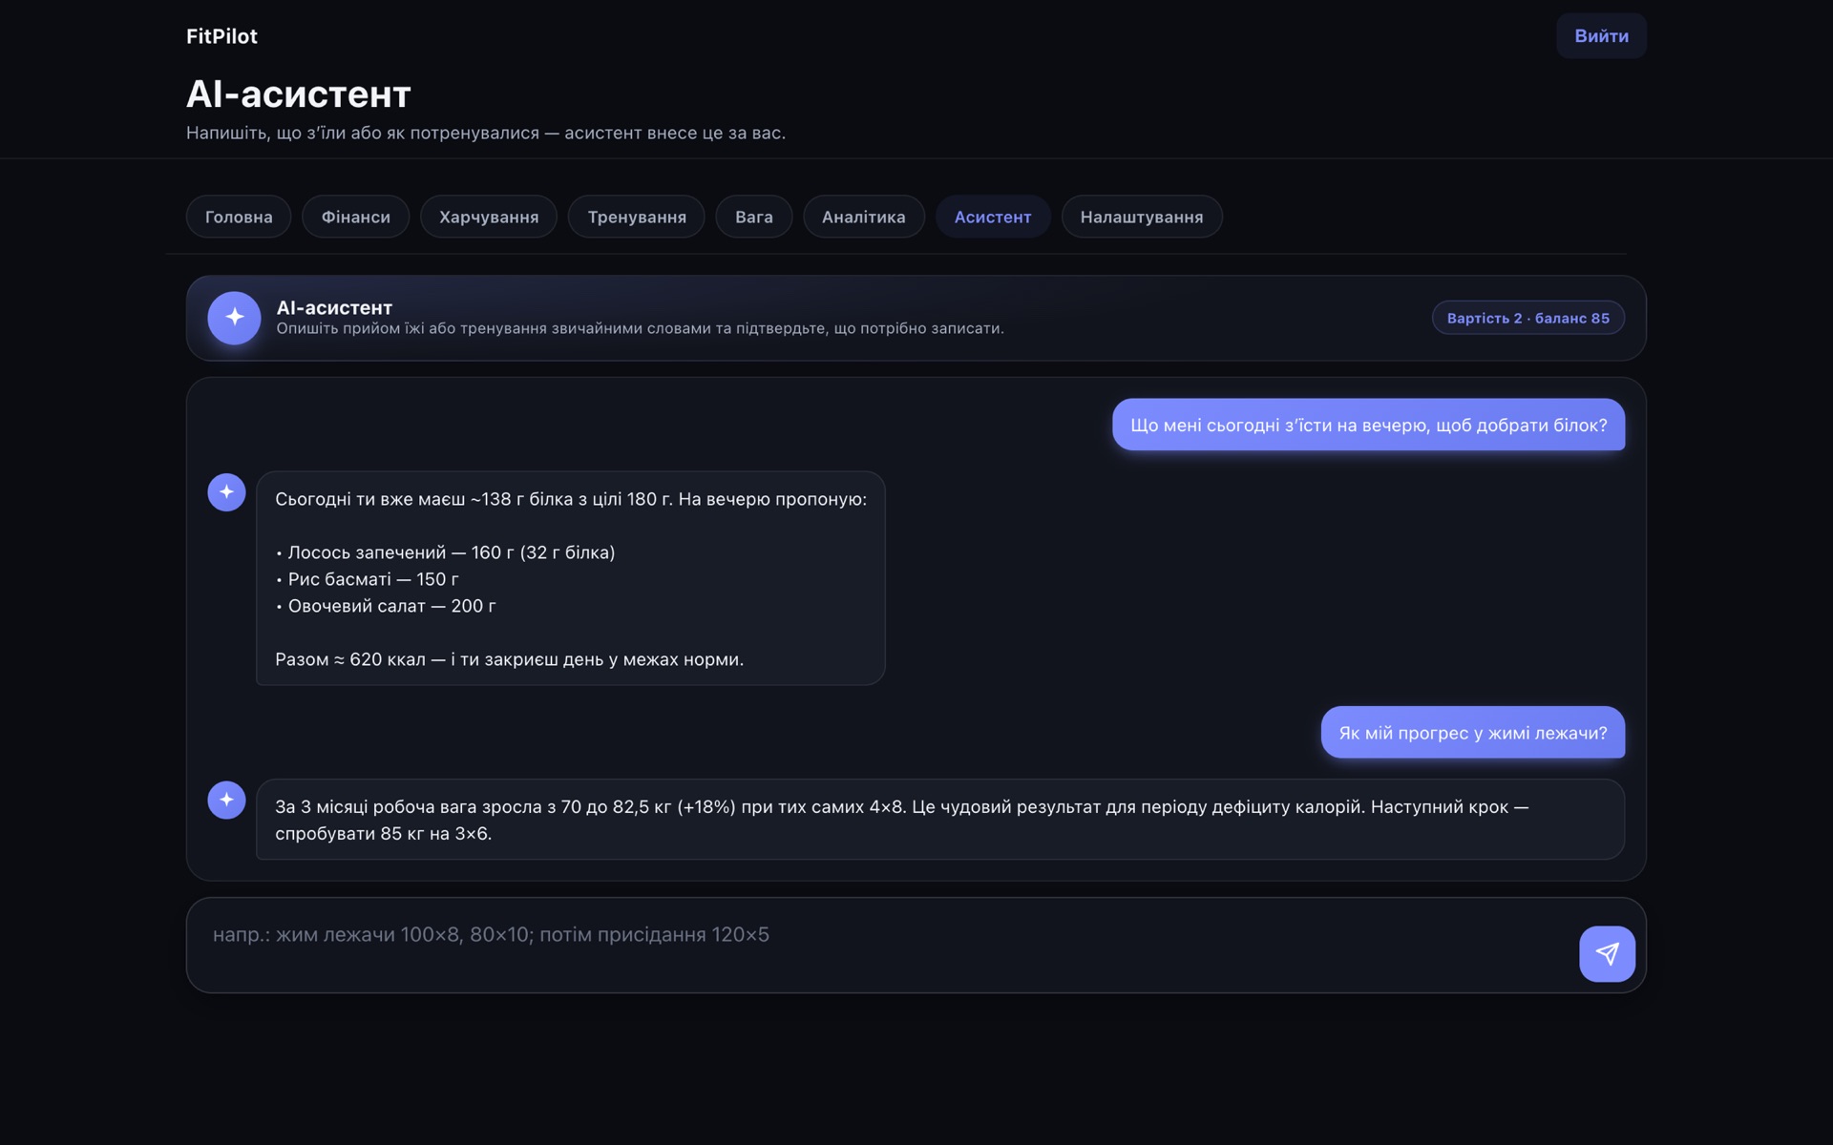This screenshot has height=1145, width=1833.
Task: Click the assistant reply listing salmon and rice
Action: [x=571, y=578]
